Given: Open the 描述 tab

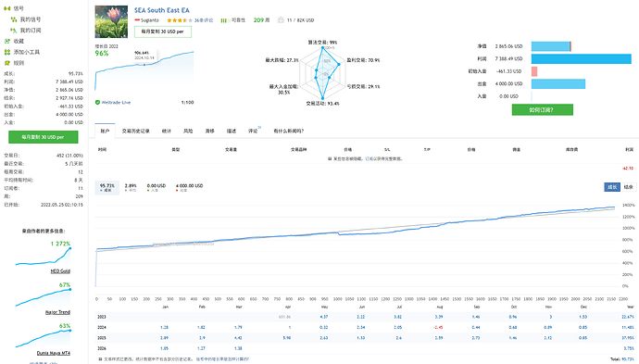Looking at the screenshot, I should tap(232, 131).
